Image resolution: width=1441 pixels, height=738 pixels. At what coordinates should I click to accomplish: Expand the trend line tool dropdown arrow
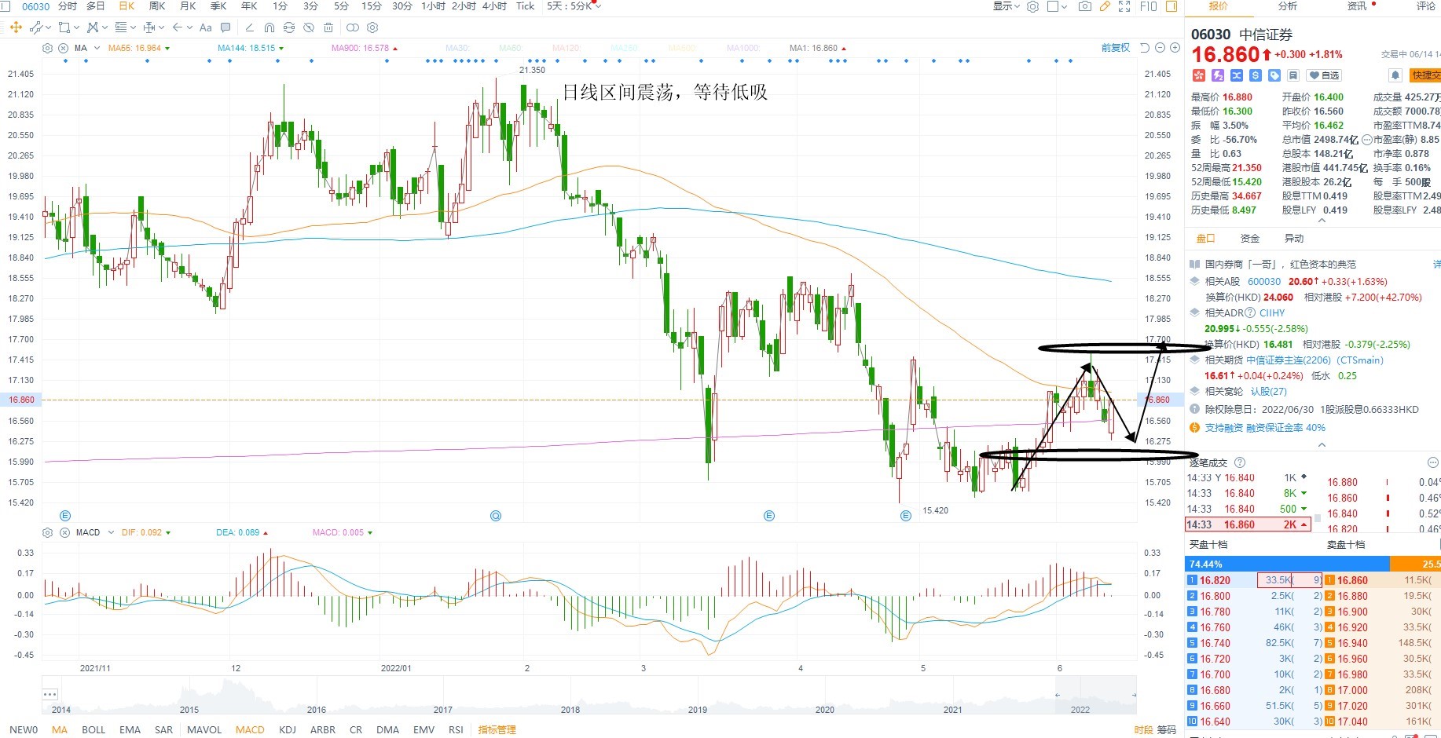pyautogui.click(x=49, y=27)
